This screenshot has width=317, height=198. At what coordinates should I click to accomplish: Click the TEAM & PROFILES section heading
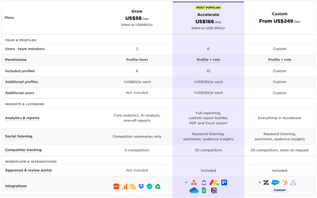(21, 40)
